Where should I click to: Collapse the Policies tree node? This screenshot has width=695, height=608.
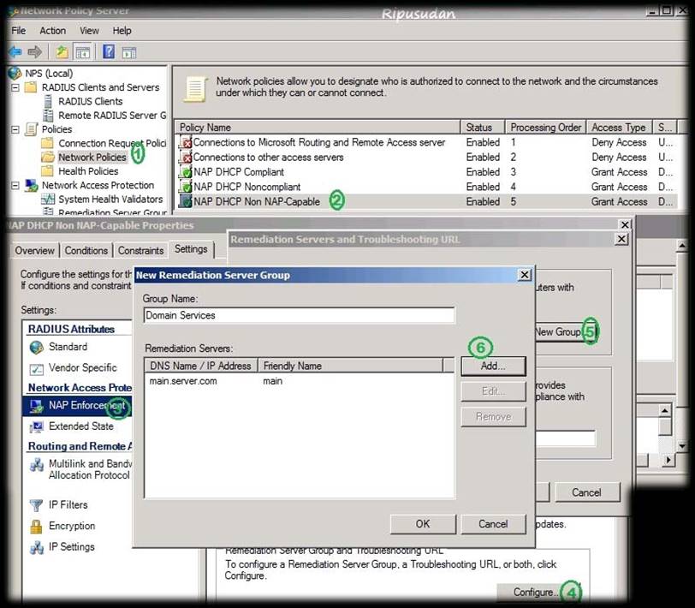pyautogui.click(x=15, y=129)
